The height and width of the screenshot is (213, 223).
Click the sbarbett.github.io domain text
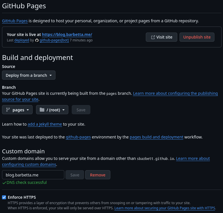pyautogui.click(x=156, y=159)
